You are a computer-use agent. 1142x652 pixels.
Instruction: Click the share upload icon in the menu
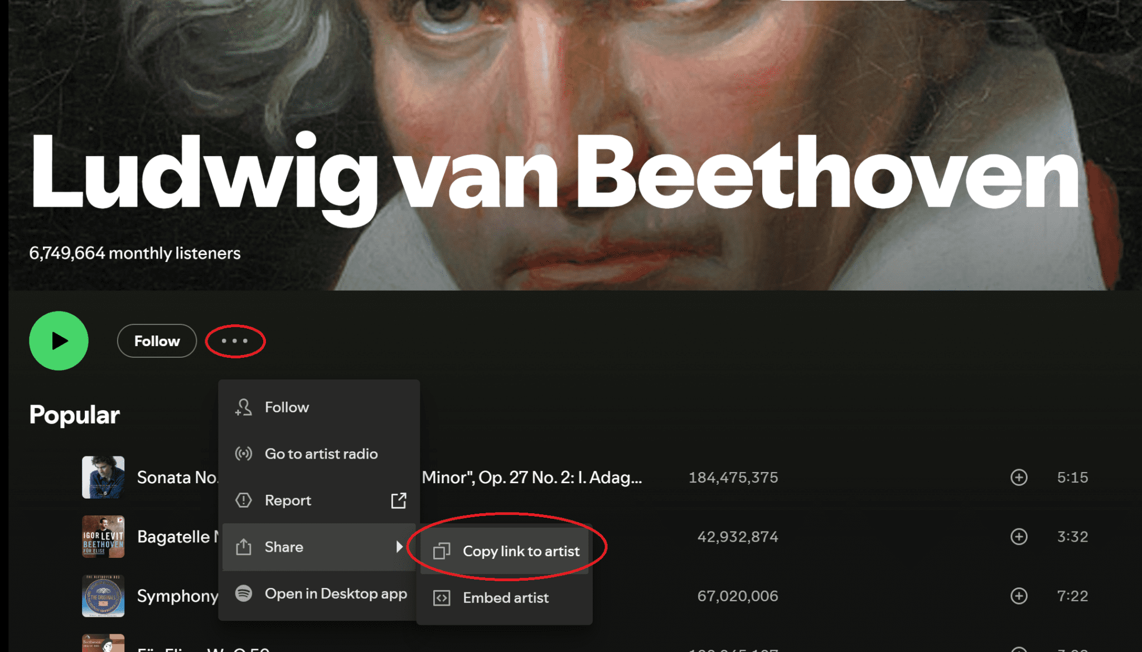click(x=244, y=547)
